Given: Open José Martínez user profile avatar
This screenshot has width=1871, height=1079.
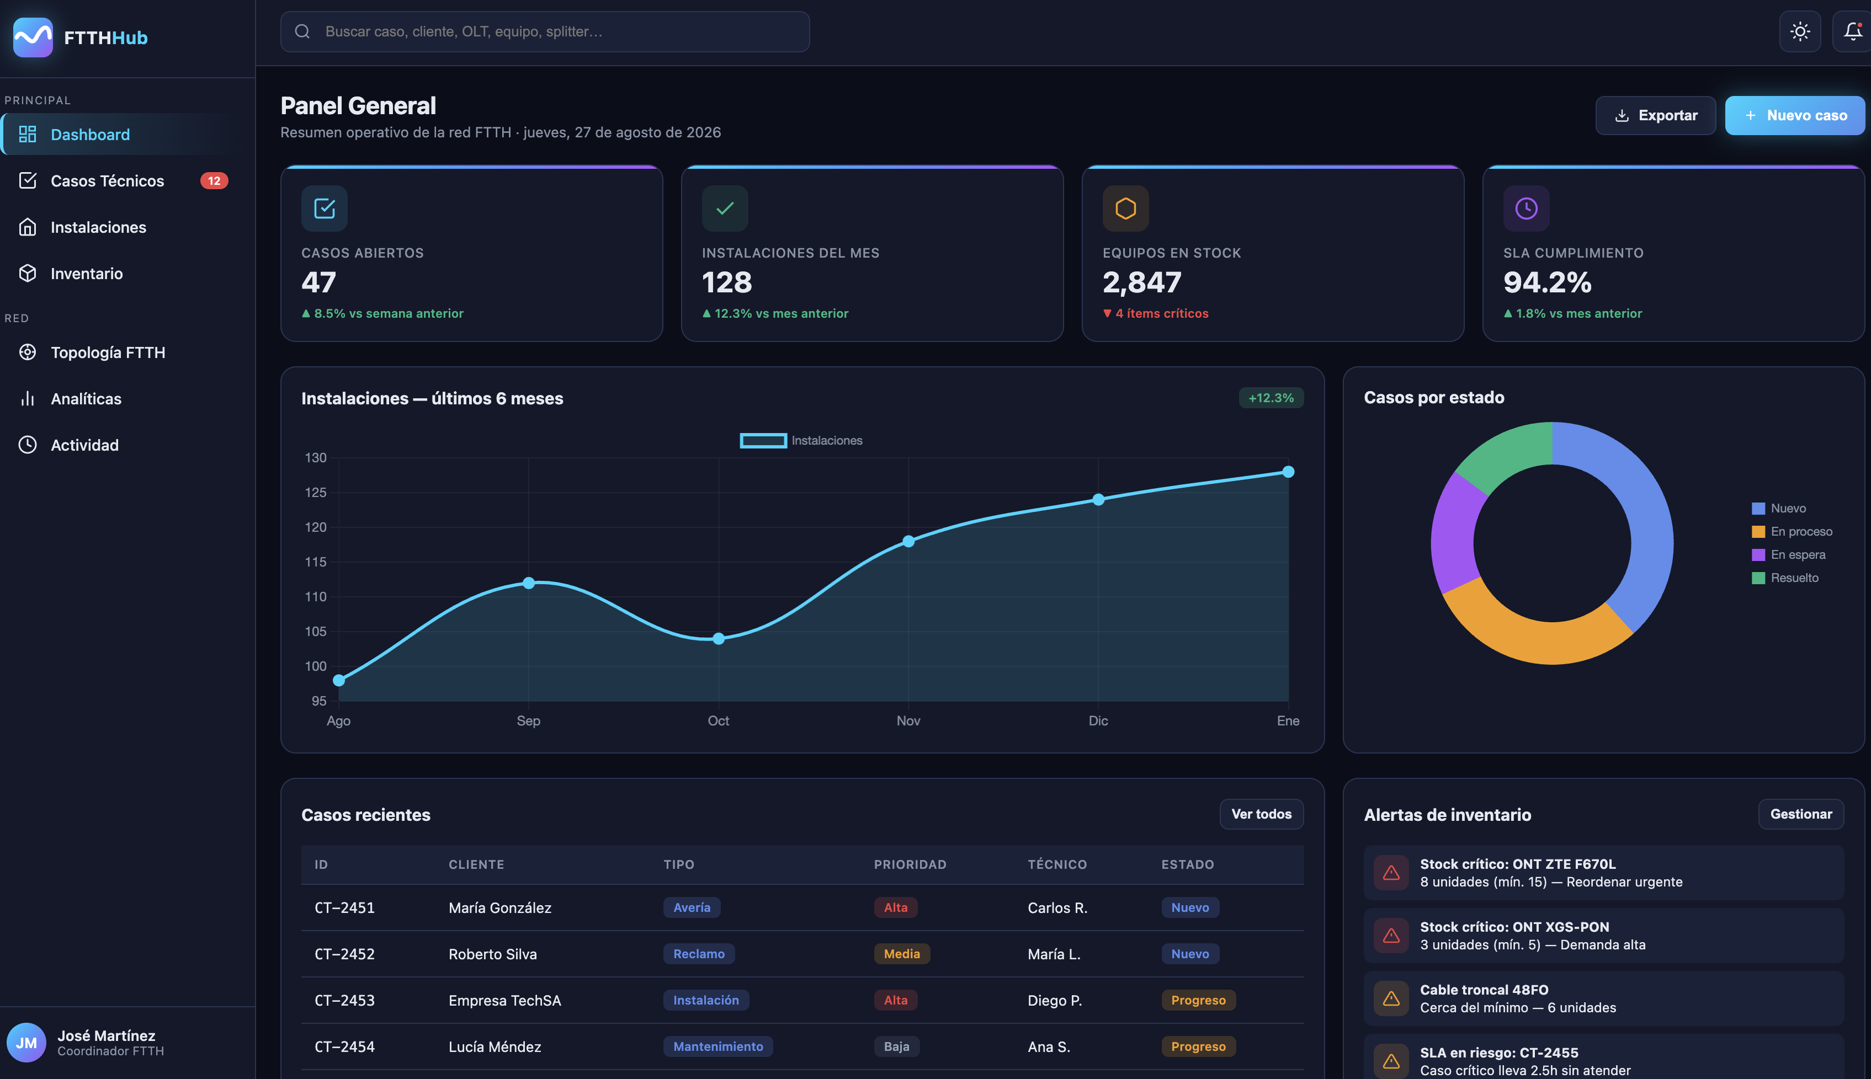Looking at the screenshot, I should pyautogui.click(x=26, y=1042).
